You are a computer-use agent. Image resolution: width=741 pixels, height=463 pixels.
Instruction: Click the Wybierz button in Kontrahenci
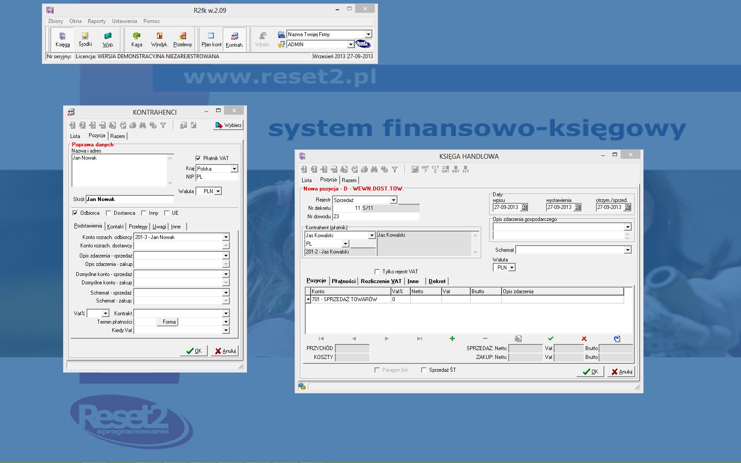pos(228,125)
